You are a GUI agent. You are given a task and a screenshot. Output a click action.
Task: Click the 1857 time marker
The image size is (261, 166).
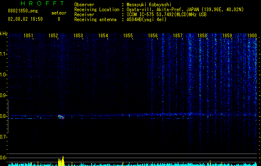[178, 36]
